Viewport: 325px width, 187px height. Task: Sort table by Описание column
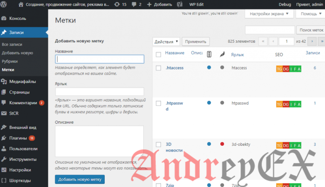click(197, 53)
